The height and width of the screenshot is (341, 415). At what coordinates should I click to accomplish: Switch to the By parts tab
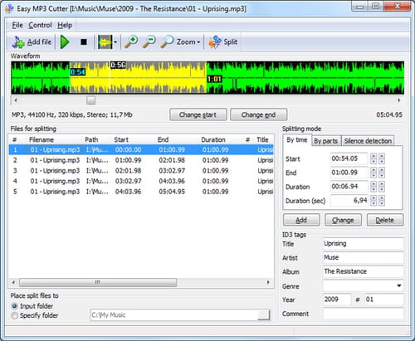tap(326, 141)
